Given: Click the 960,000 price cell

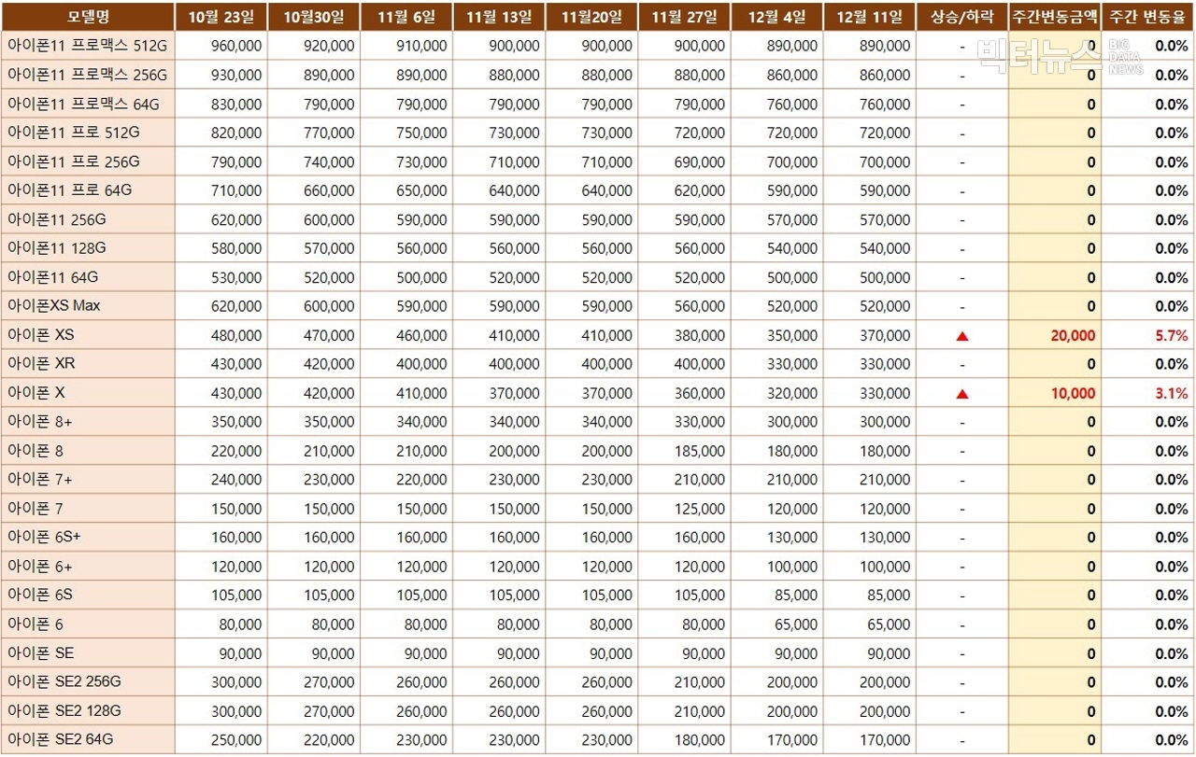Looking at the screenshot, I should click(221, 46).
